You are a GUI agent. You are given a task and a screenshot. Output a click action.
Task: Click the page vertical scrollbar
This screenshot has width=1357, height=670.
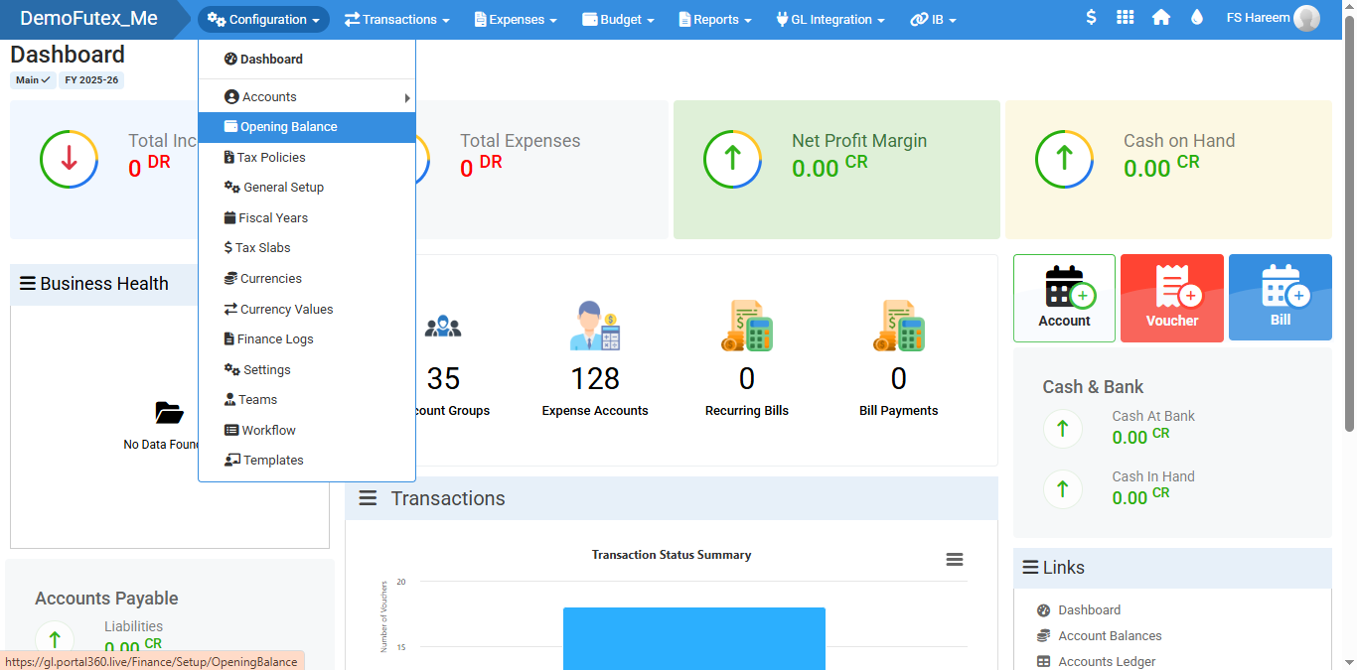(x=1348, y=228)
